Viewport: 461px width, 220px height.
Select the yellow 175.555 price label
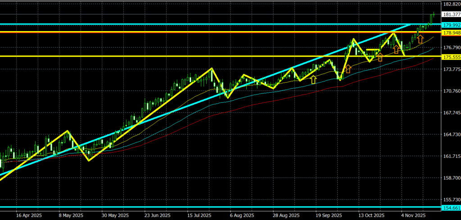[x=451, y=58]
